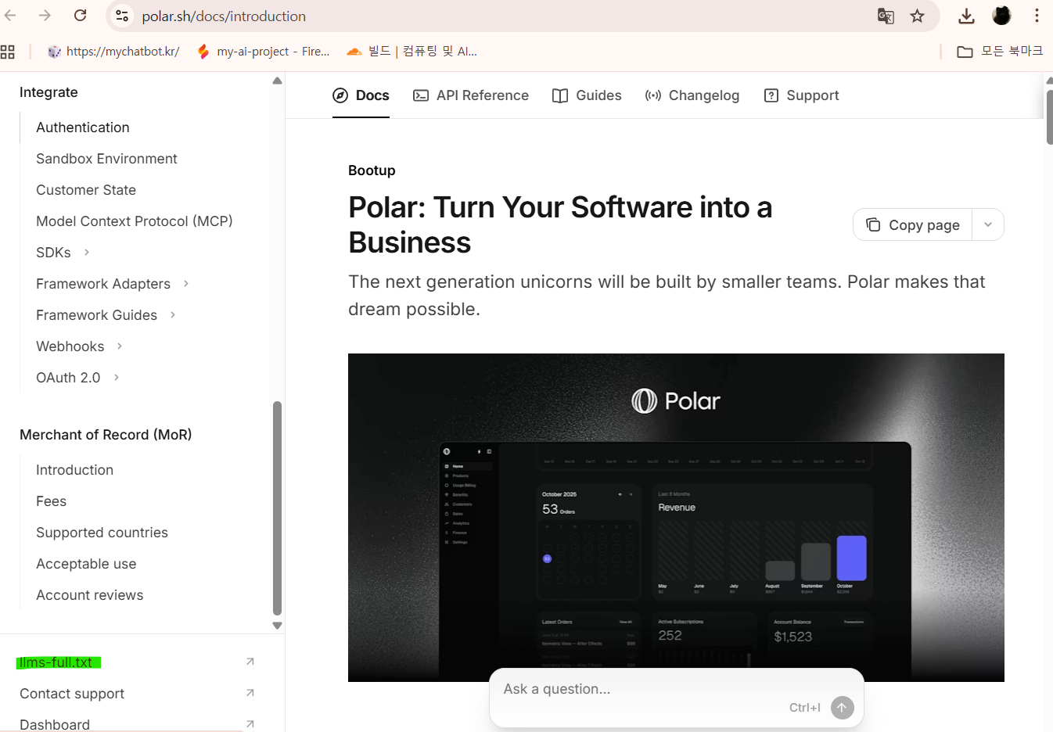1053x732 pixels.
Task: Open the Changelog tab
Action: pyautogui.click(x=692, y=95)
